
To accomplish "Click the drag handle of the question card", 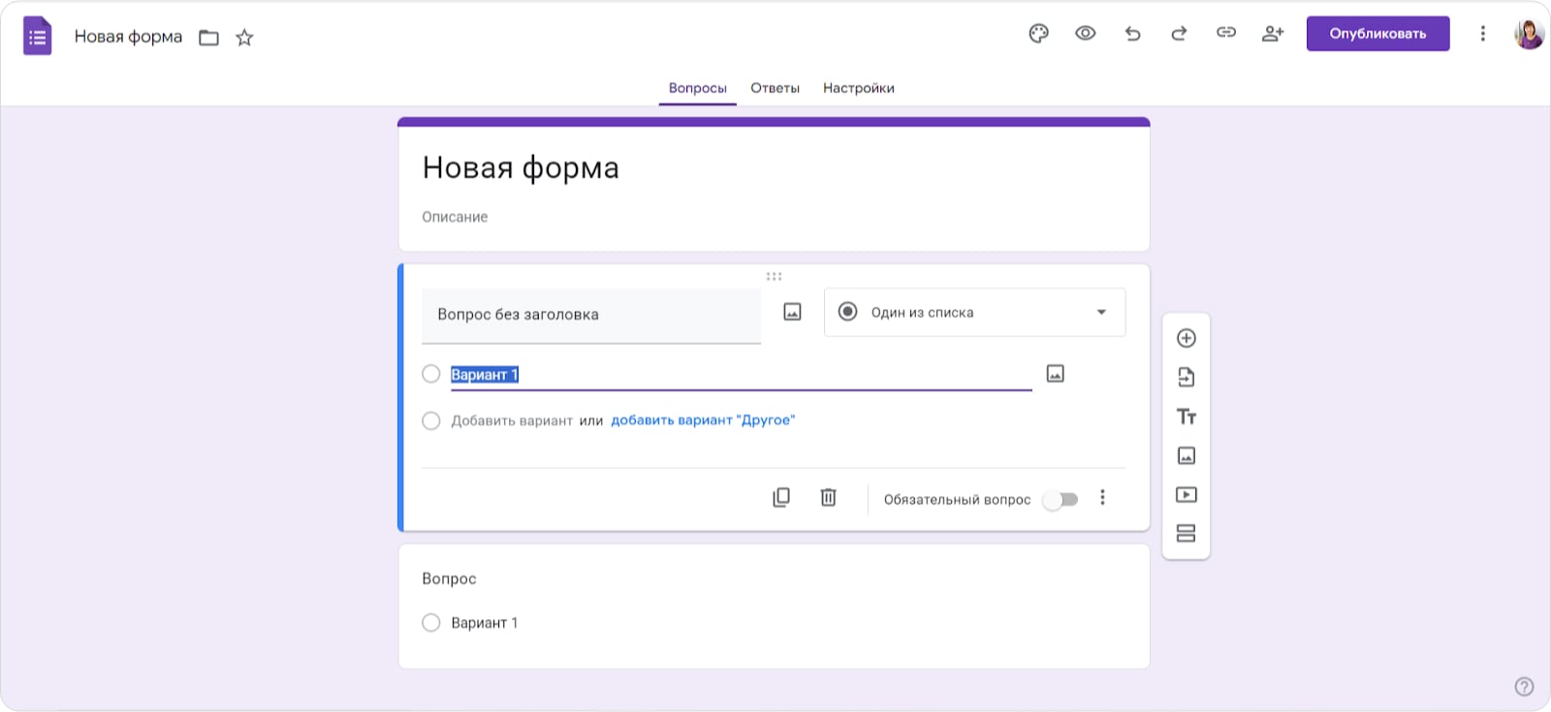I will click(774, 276).
